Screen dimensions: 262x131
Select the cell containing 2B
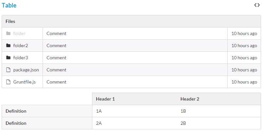point(183,123)
